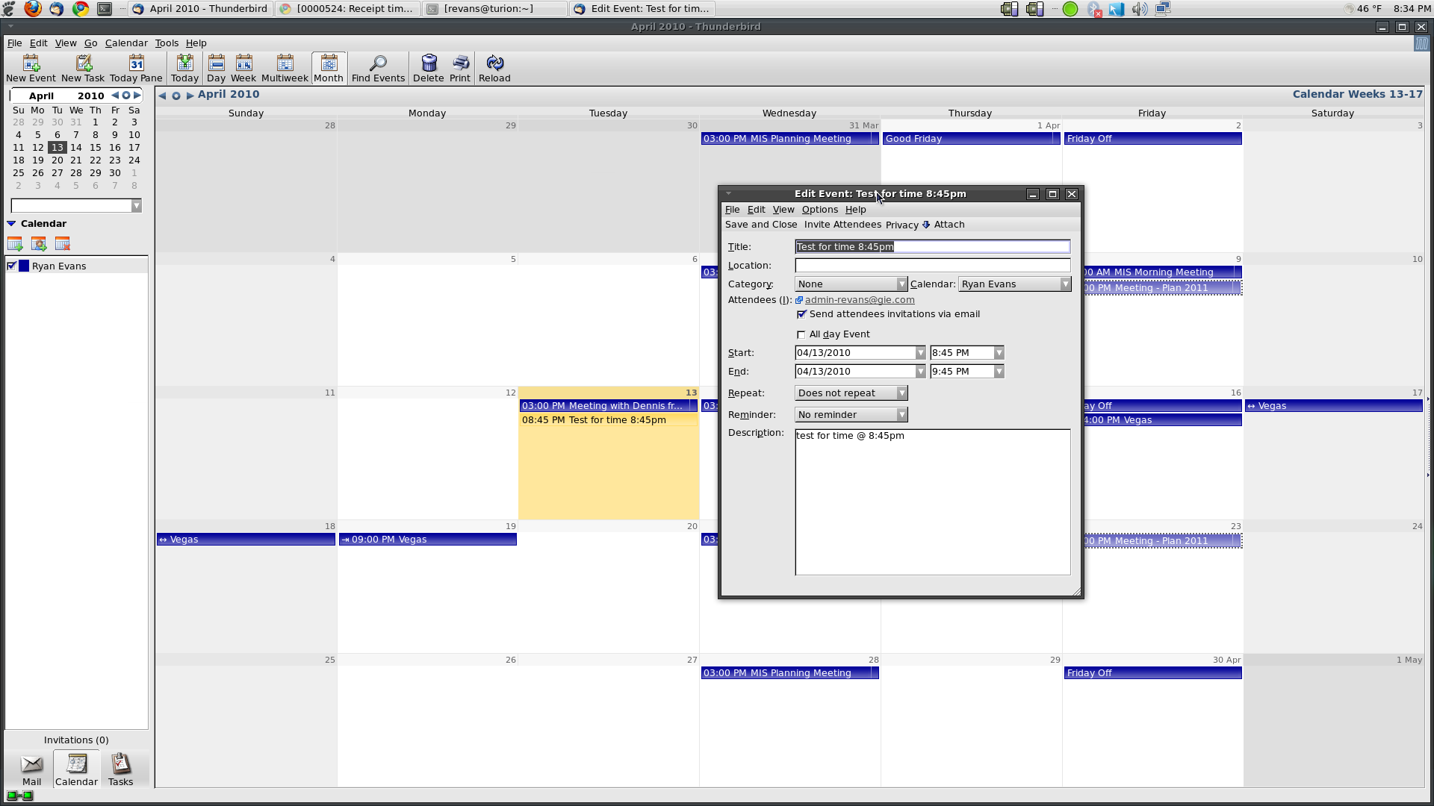Enable the All day Event checkbox
Image resolution: width=1434 pixels, height=806 pixels.
click(x=802, y=335)
